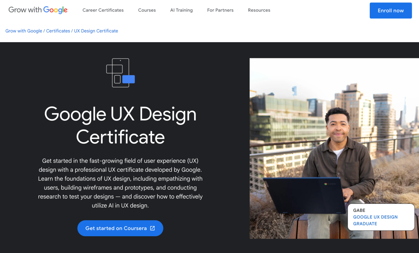
Task: Click the GABE name in the caption card
Action: (x=359, y=210)
